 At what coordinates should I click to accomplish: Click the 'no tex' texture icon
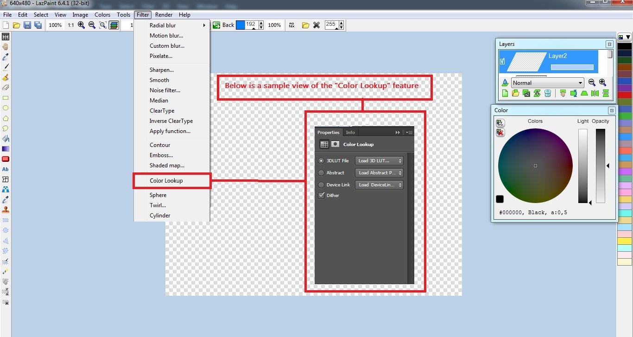[292, 25]
